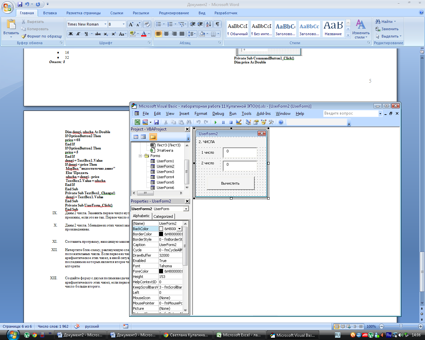Open the underline style dropdown arrow
The image size is (425, 340).
tap(92, 34)
